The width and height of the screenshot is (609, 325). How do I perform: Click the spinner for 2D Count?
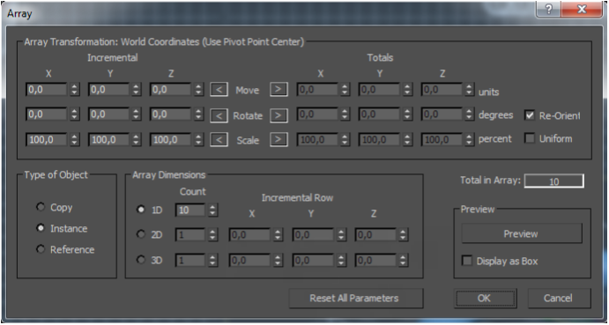(212, 235)
